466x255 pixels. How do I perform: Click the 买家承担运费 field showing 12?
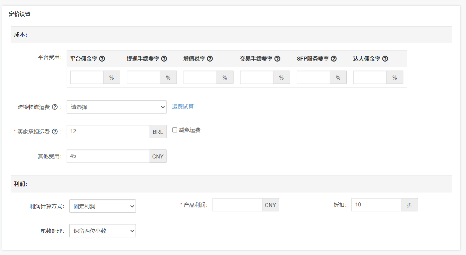pyautogui.click(x=108, y=131)
